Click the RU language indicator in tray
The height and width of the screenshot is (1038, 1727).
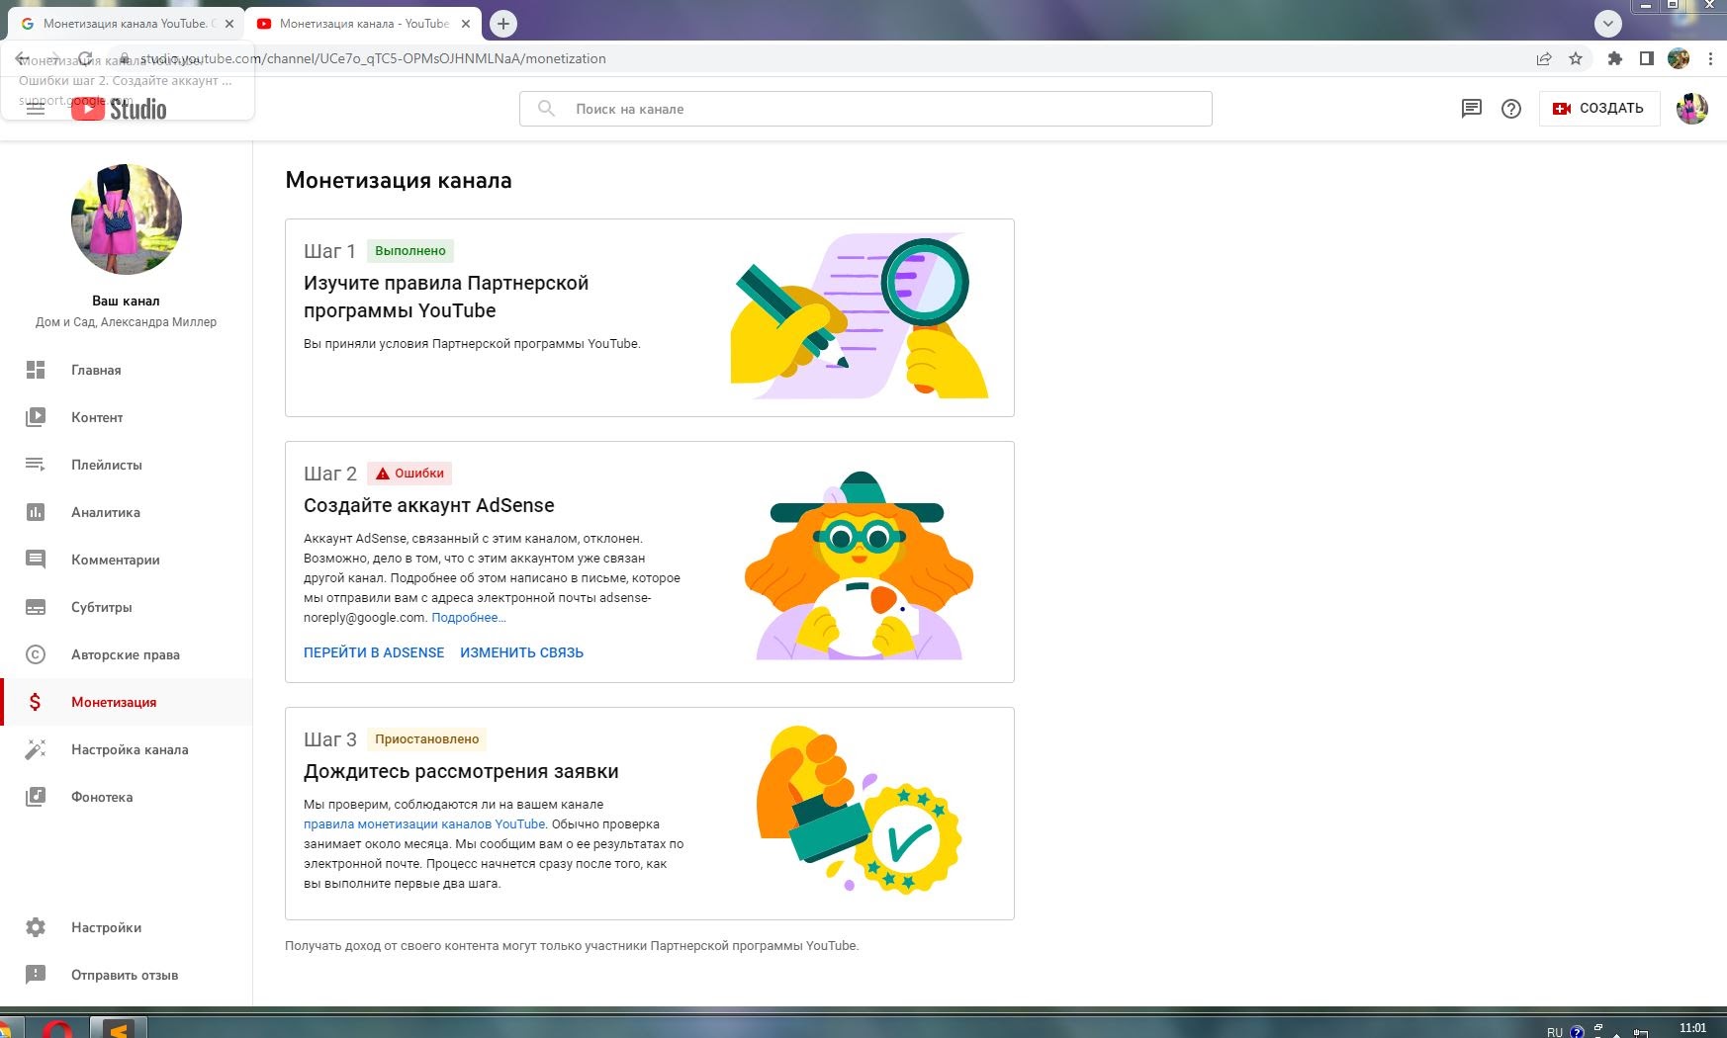[x=1555, y=1031]
